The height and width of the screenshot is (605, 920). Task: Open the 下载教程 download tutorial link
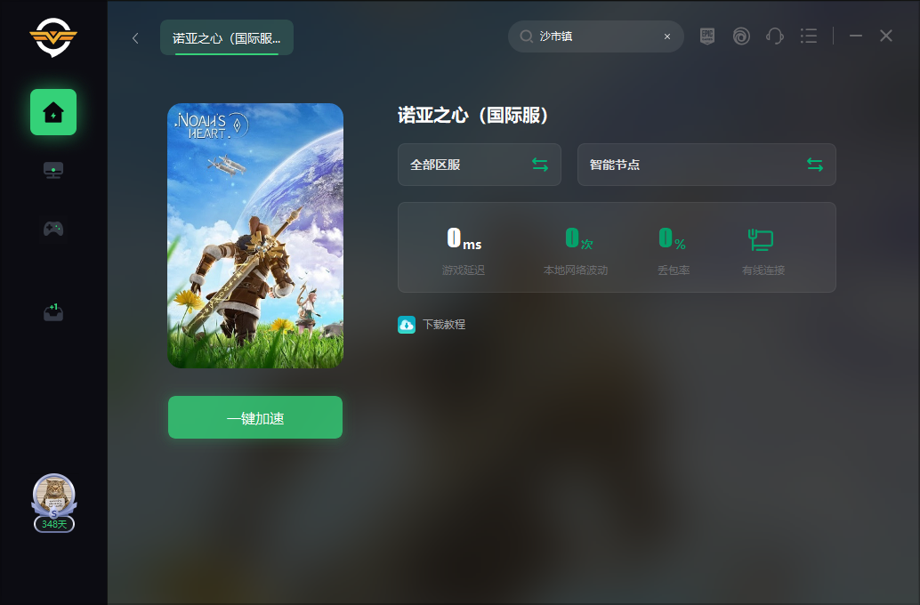(x=444, y=325)
